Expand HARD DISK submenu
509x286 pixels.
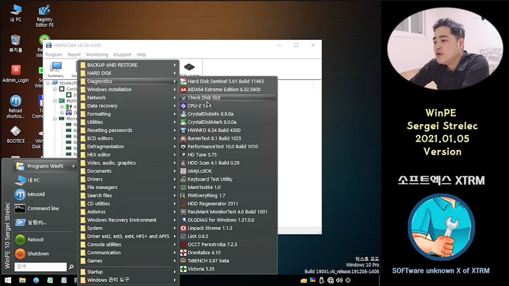click(129, 73)
